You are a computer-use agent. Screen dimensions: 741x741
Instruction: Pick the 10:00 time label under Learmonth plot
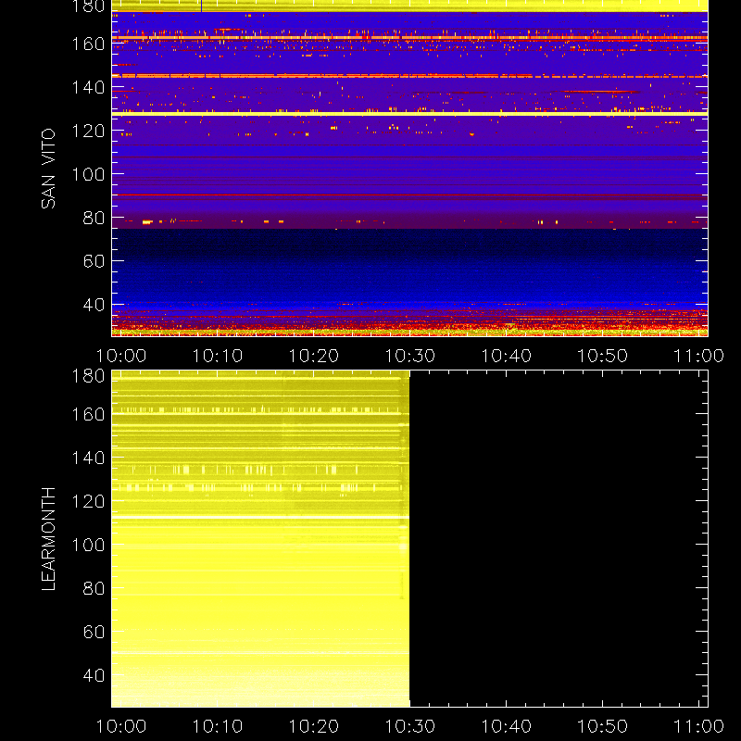121,726
